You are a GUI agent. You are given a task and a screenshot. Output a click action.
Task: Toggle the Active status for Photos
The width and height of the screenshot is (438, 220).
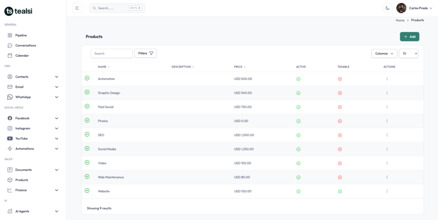(298, 121)
